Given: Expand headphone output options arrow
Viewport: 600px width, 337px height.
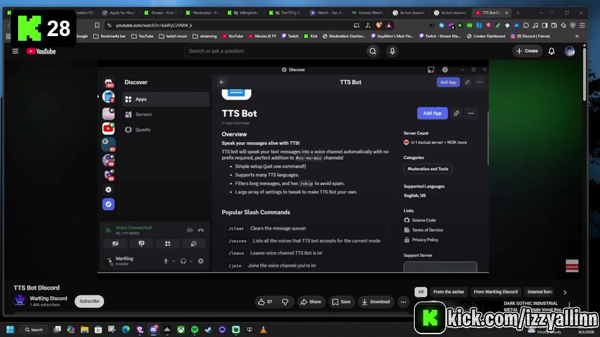Looking at the screenshot, I should pyautogui.click(x=191, y=261).
